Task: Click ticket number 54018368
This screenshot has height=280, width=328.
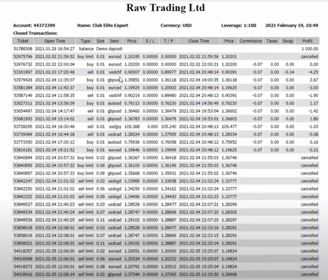Action: [23, 259]
